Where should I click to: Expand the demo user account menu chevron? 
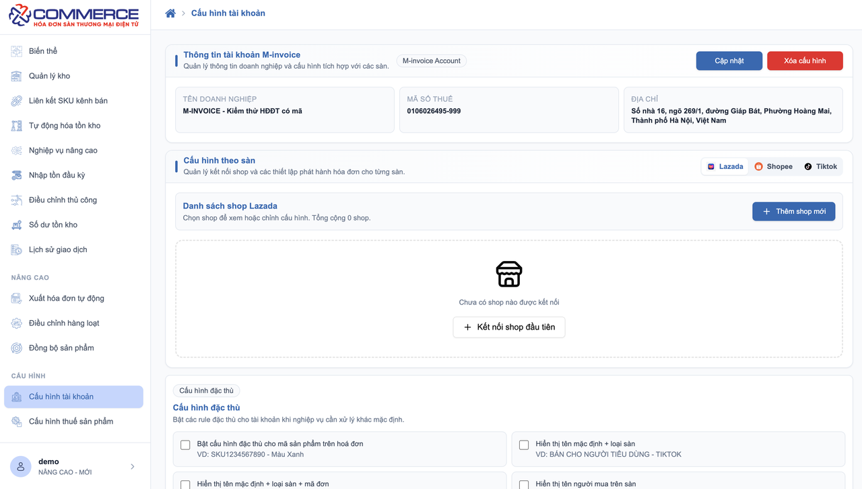tap(132, 467)
